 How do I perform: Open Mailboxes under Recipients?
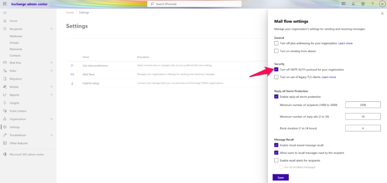pyautogui.click(x=16, y=36)
